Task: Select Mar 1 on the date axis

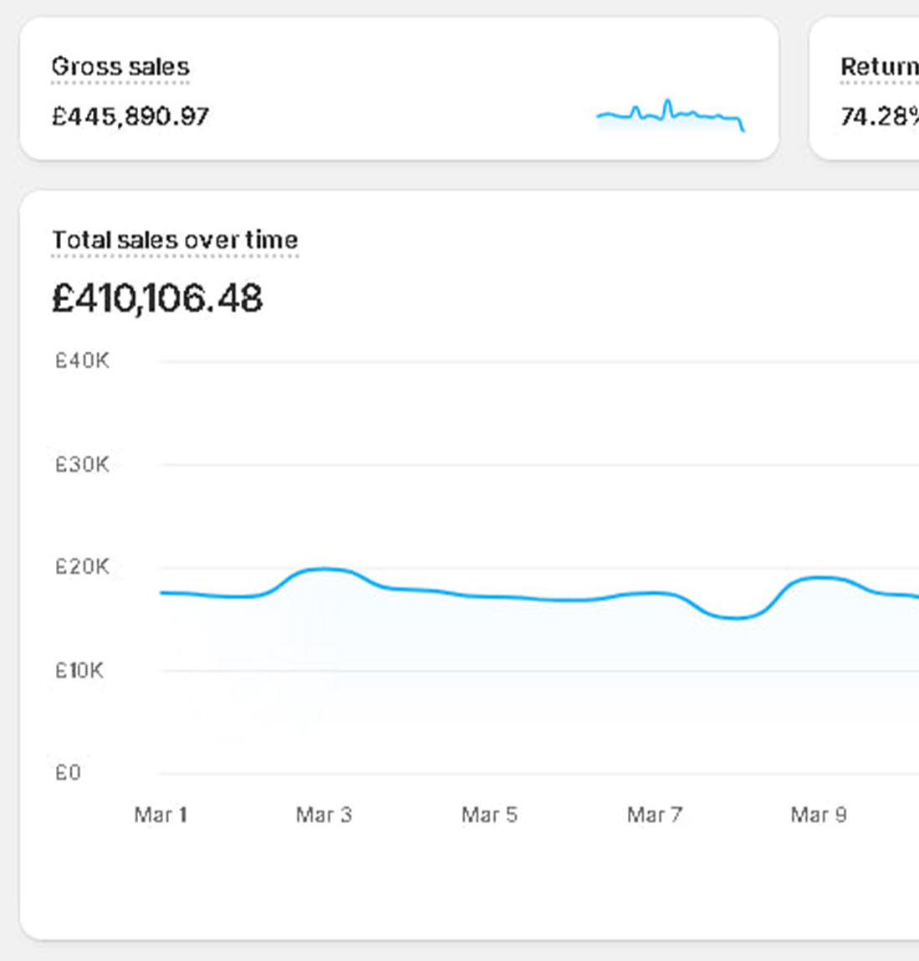Action: point(161,815)
